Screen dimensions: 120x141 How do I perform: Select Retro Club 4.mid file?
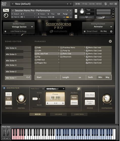click(98, 57)
